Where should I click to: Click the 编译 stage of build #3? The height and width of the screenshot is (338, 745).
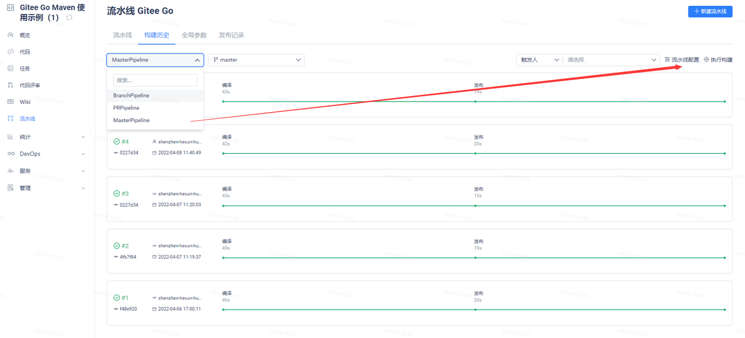coord(226,189)
